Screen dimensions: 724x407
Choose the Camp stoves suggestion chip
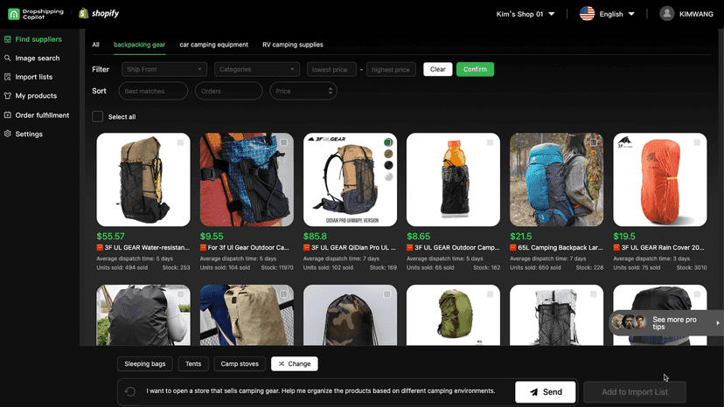(x=240, y=363)
